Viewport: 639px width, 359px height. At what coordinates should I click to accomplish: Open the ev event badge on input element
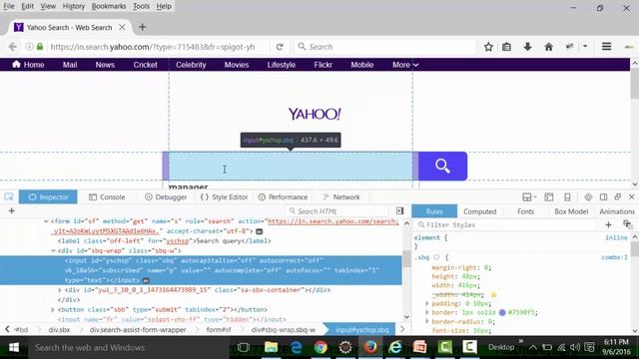point(146,280)
